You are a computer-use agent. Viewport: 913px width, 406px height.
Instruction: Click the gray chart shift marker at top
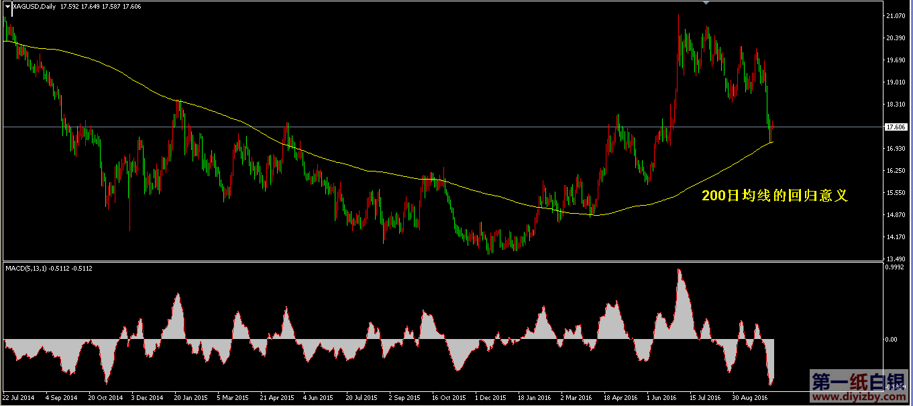pos(706,3)
